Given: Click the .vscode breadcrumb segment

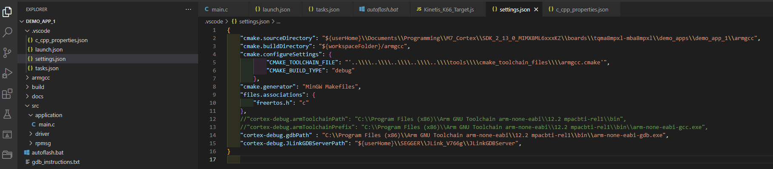Looking at the screenshot, I should [214, 21].
